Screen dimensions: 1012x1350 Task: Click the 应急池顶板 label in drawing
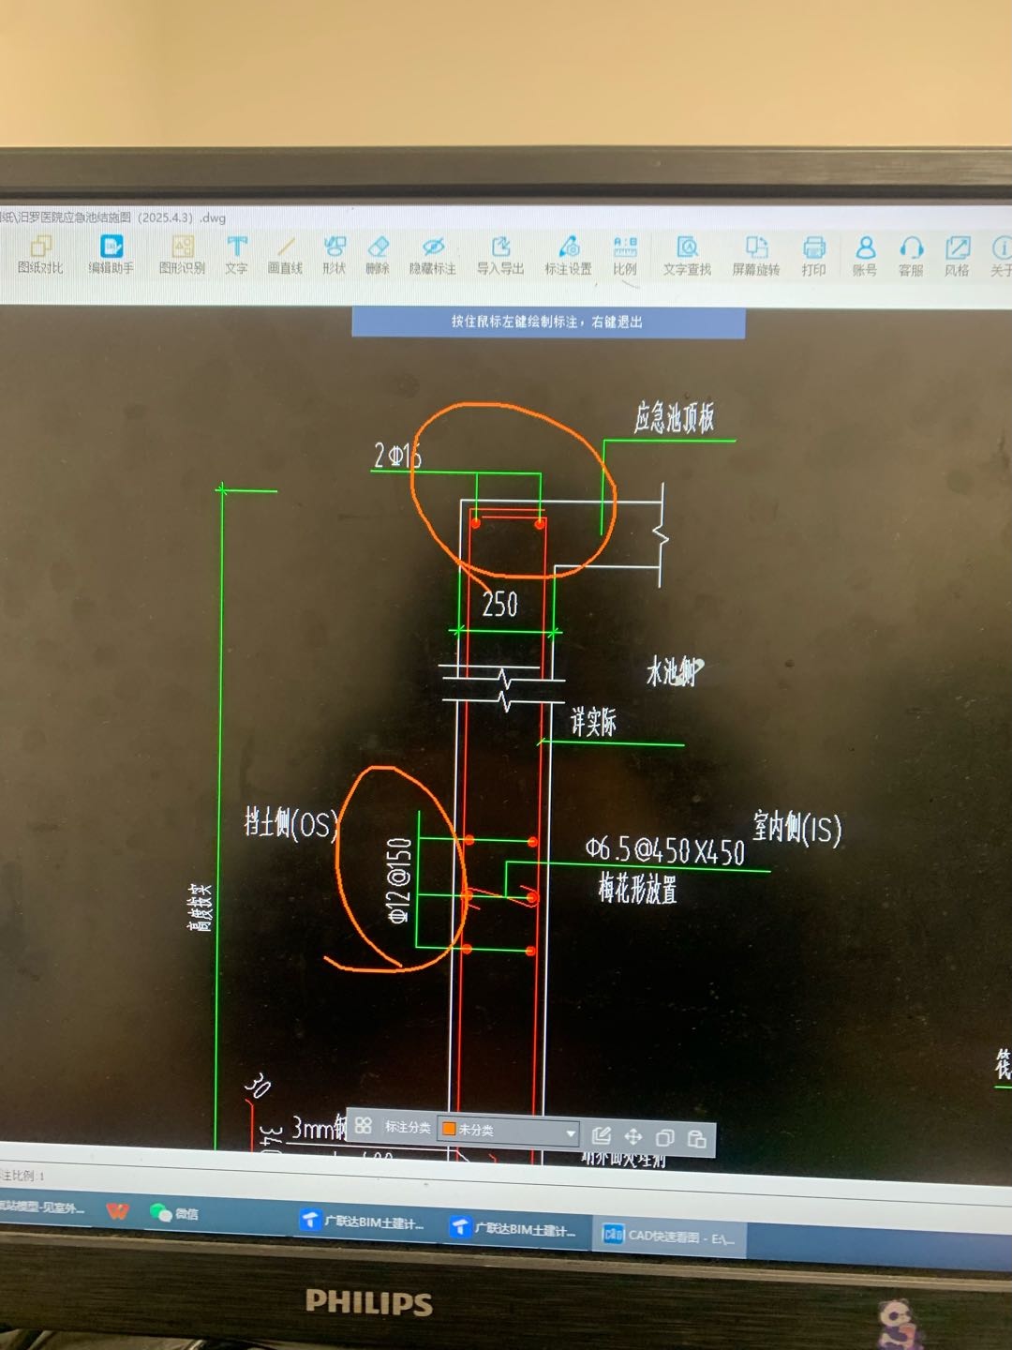point(674,417)
